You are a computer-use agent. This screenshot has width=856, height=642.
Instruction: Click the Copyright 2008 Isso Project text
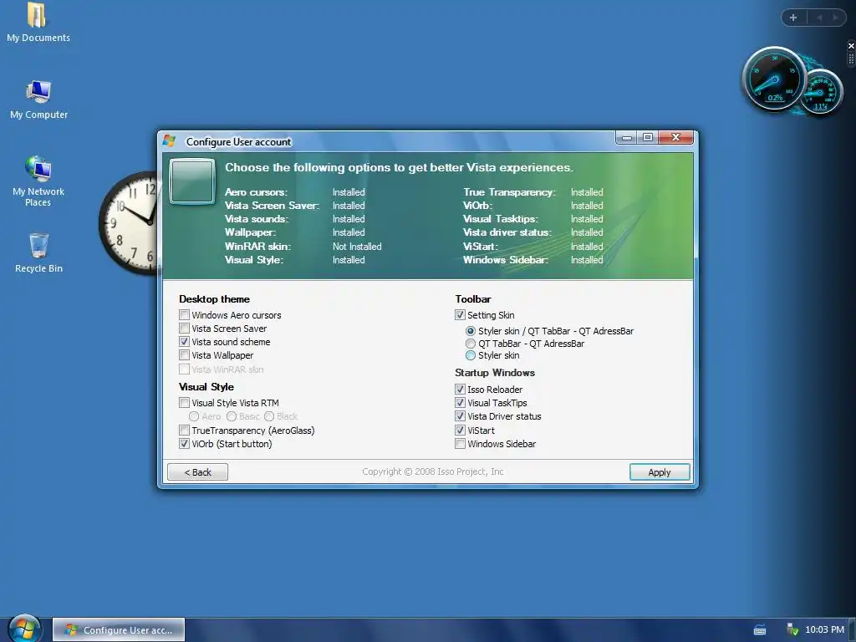[432, 471]
